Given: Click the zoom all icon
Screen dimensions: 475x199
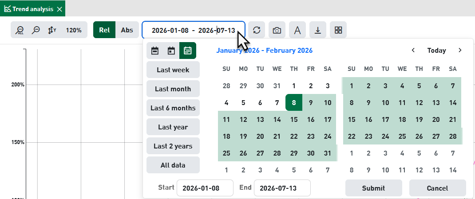Looking at the screenshot, I should click(20, 30).
